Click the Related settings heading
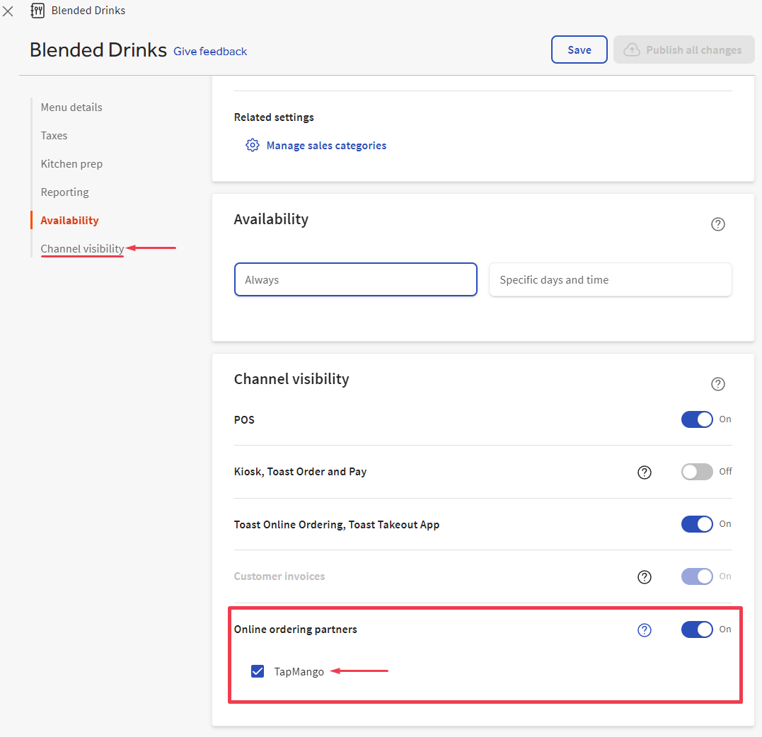Screen dimensions: 762x737 [274, 117]
